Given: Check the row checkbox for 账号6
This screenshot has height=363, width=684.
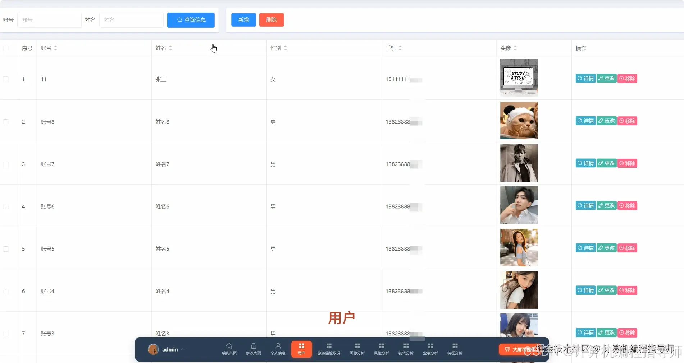Looking at the screenshot, I should click(x=6, y=206).
